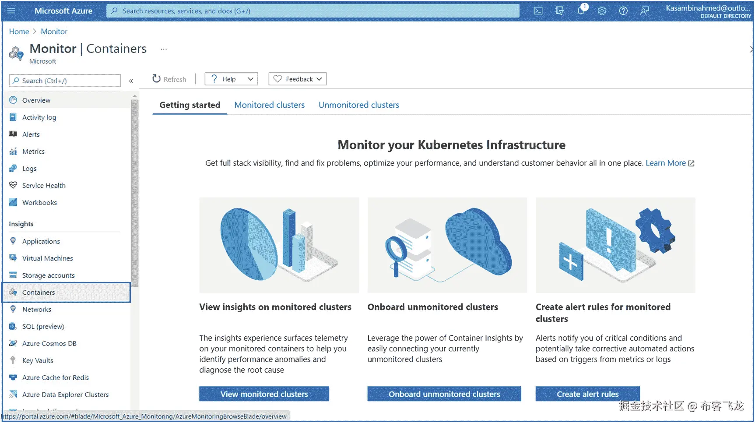Click the SQL (preview) icon
This screenshot has width=755, height=423.
[13, 326]
